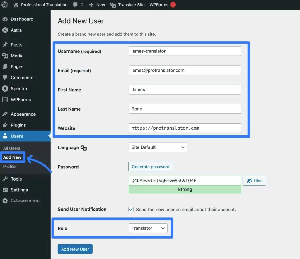Click the notification checkbox label text
The image size is (300, 259).
point(186,210)
